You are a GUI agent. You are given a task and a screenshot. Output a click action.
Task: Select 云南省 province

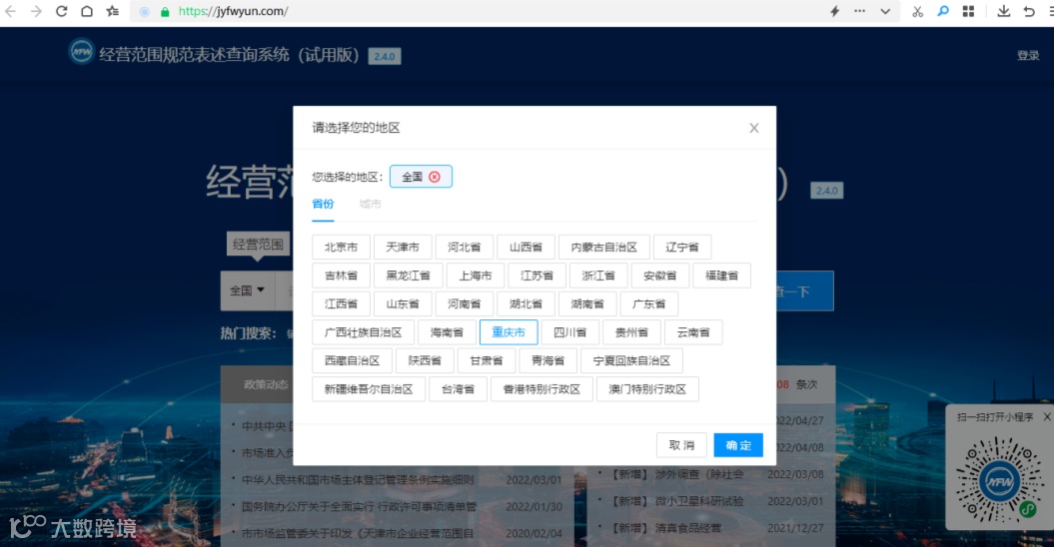(x=693, y=332)
